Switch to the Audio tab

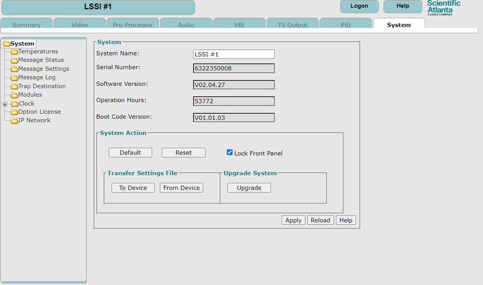click(186, 24)
